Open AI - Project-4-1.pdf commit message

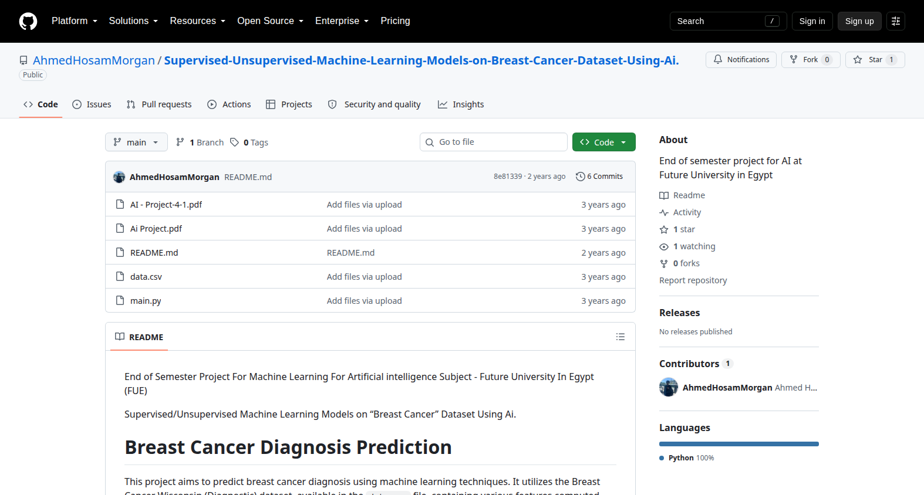click(x=365, y=205)
